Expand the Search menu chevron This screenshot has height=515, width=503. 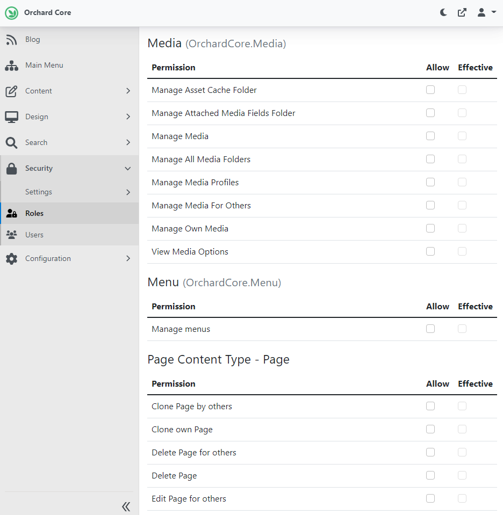coord(128,142)
